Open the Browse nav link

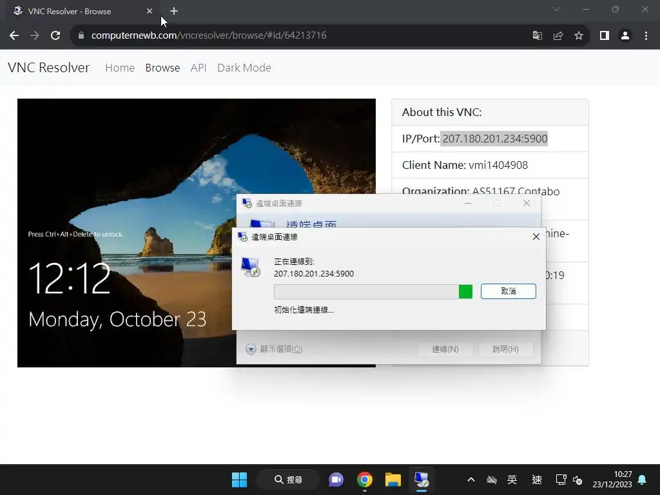pyautogui.click(x=162, y=68)
